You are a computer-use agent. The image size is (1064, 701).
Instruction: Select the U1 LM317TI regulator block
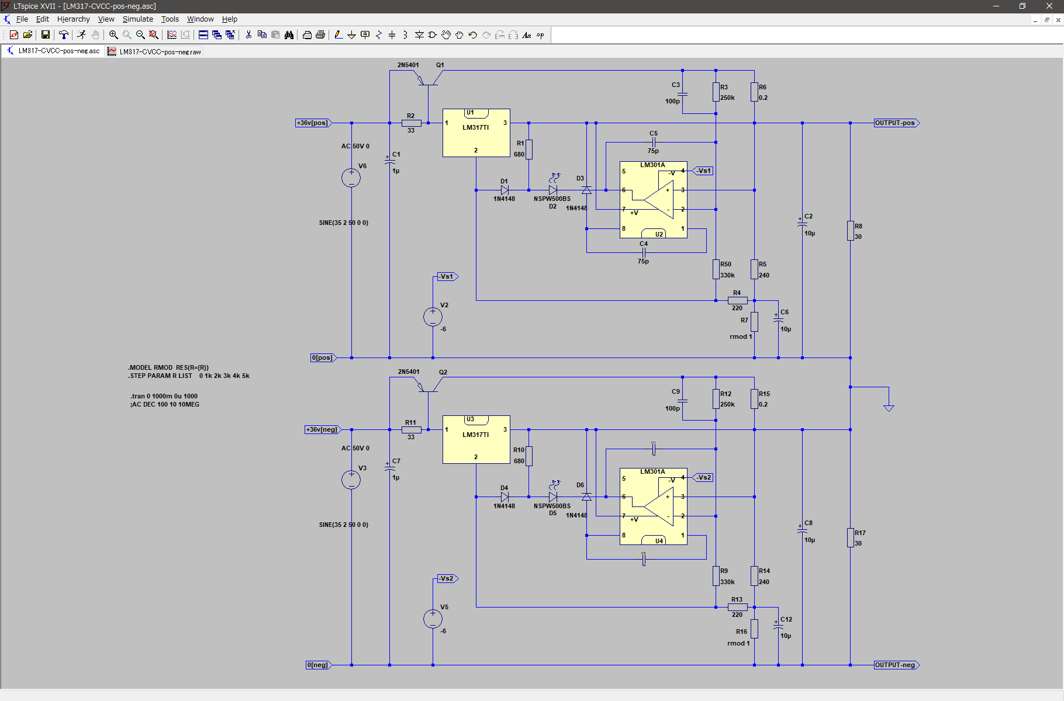point(476,133)
